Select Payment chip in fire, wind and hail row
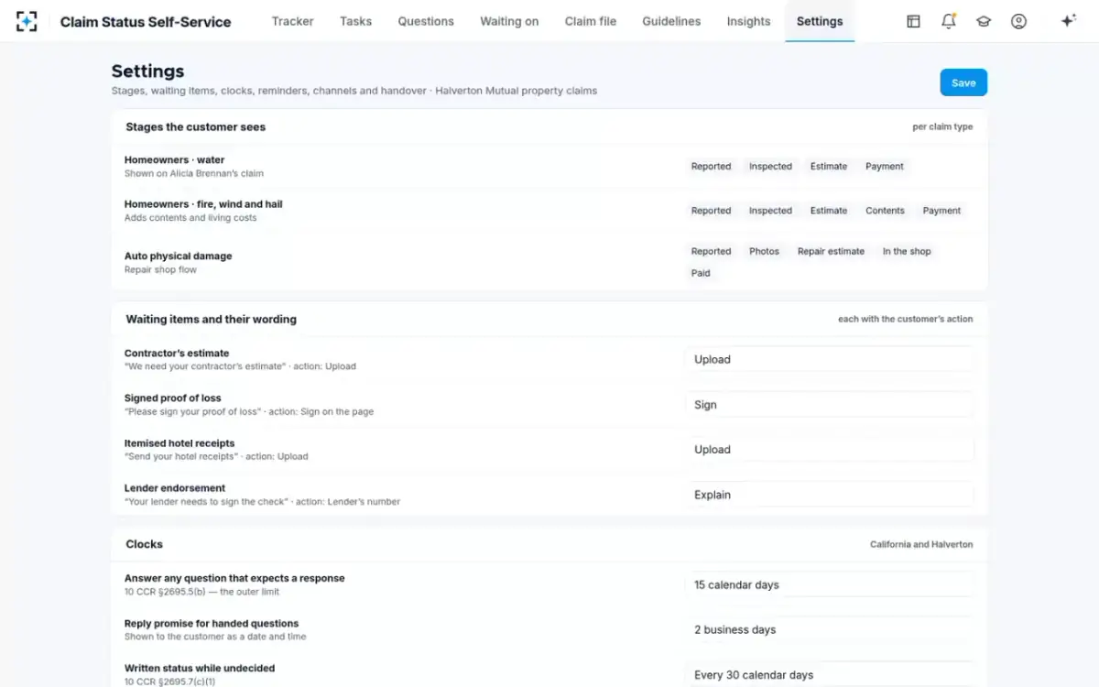The image size is (1099, 687). pyautogui.click(x=941, y=211)
